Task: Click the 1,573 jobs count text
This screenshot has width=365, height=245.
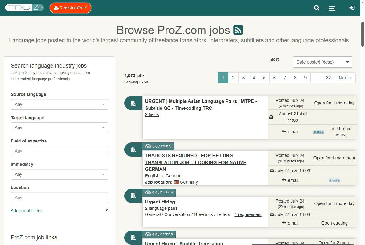Action: pyautogui.click(x=134, y=75)
